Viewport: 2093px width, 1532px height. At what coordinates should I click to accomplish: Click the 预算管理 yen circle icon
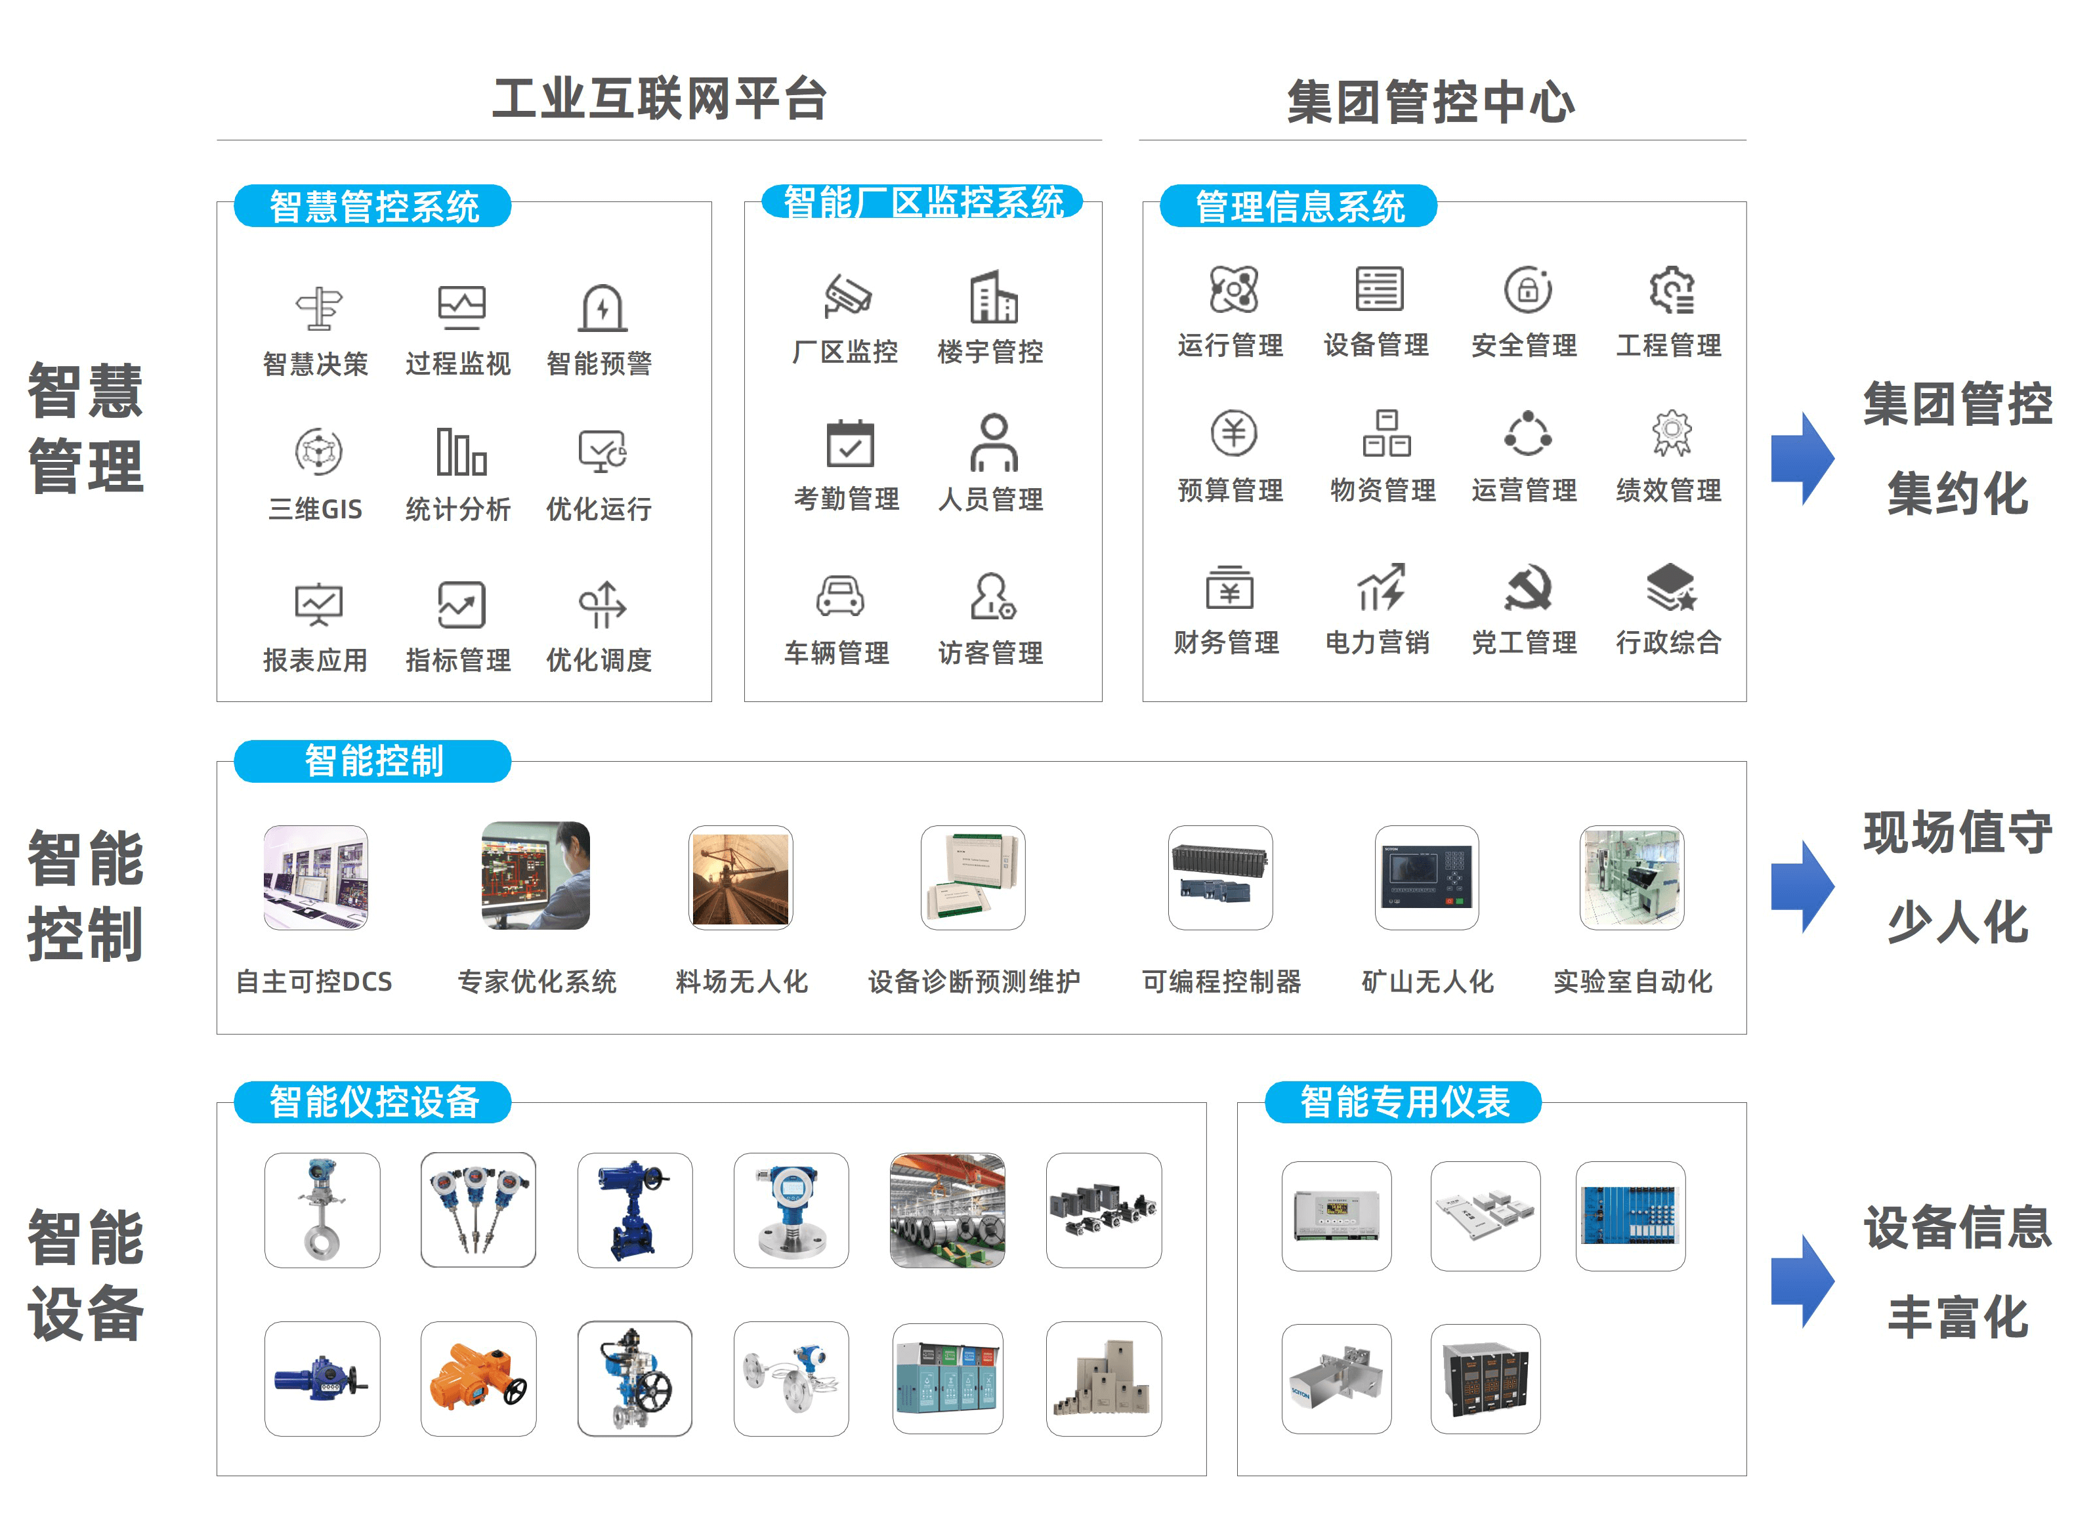(x=1233, y=432)
